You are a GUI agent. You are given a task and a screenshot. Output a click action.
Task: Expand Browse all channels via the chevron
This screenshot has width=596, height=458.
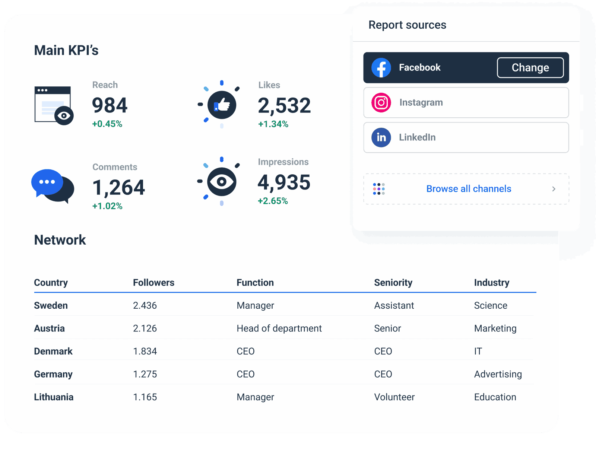point(554,189)
